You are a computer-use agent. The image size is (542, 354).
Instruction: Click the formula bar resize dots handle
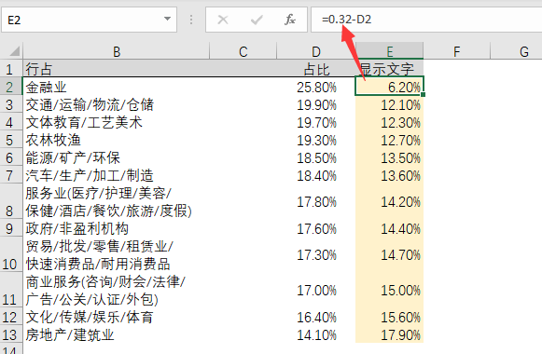pyautogui.click(x=191, y=20)
